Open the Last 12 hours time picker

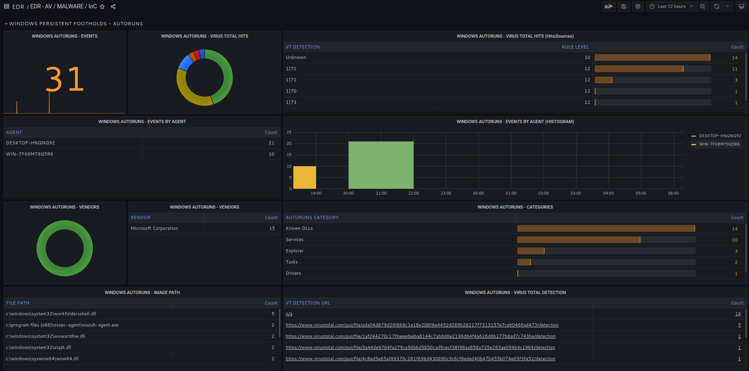tap(671, 7)
